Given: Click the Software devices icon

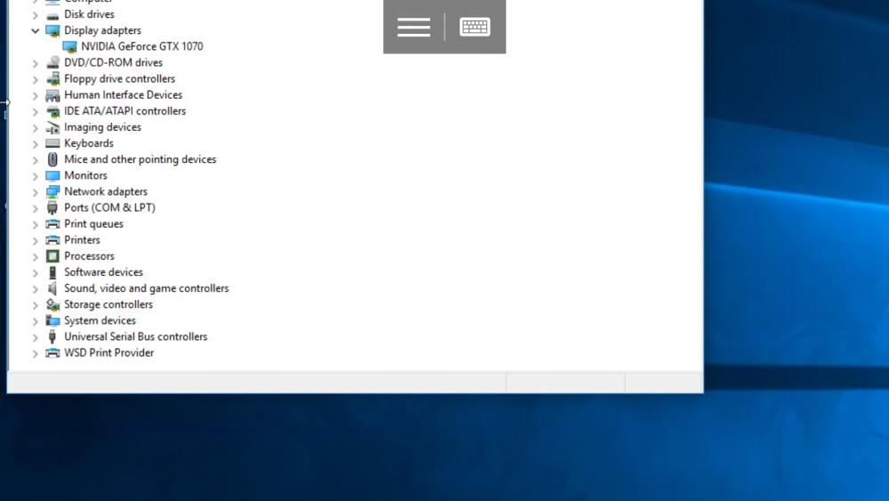Looking at the screenshot, I should [52, 272].
